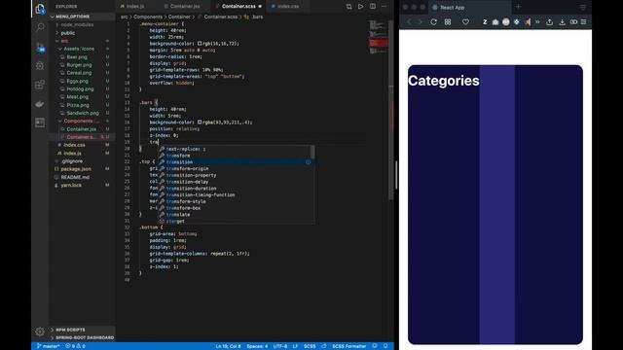Viewport: 623px width, 350px height.
Task: Click the feedback icon in status bar
Action: [x=375, y=346]
